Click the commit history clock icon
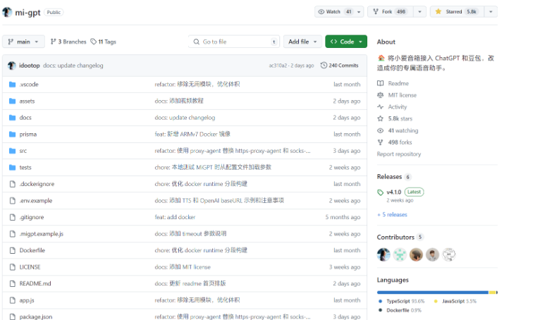The width and height of the screenshot is (533, 320). 324,66
